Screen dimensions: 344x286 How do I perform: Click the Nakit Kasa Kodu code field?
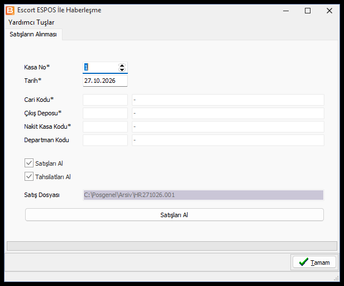pos(105,127)
